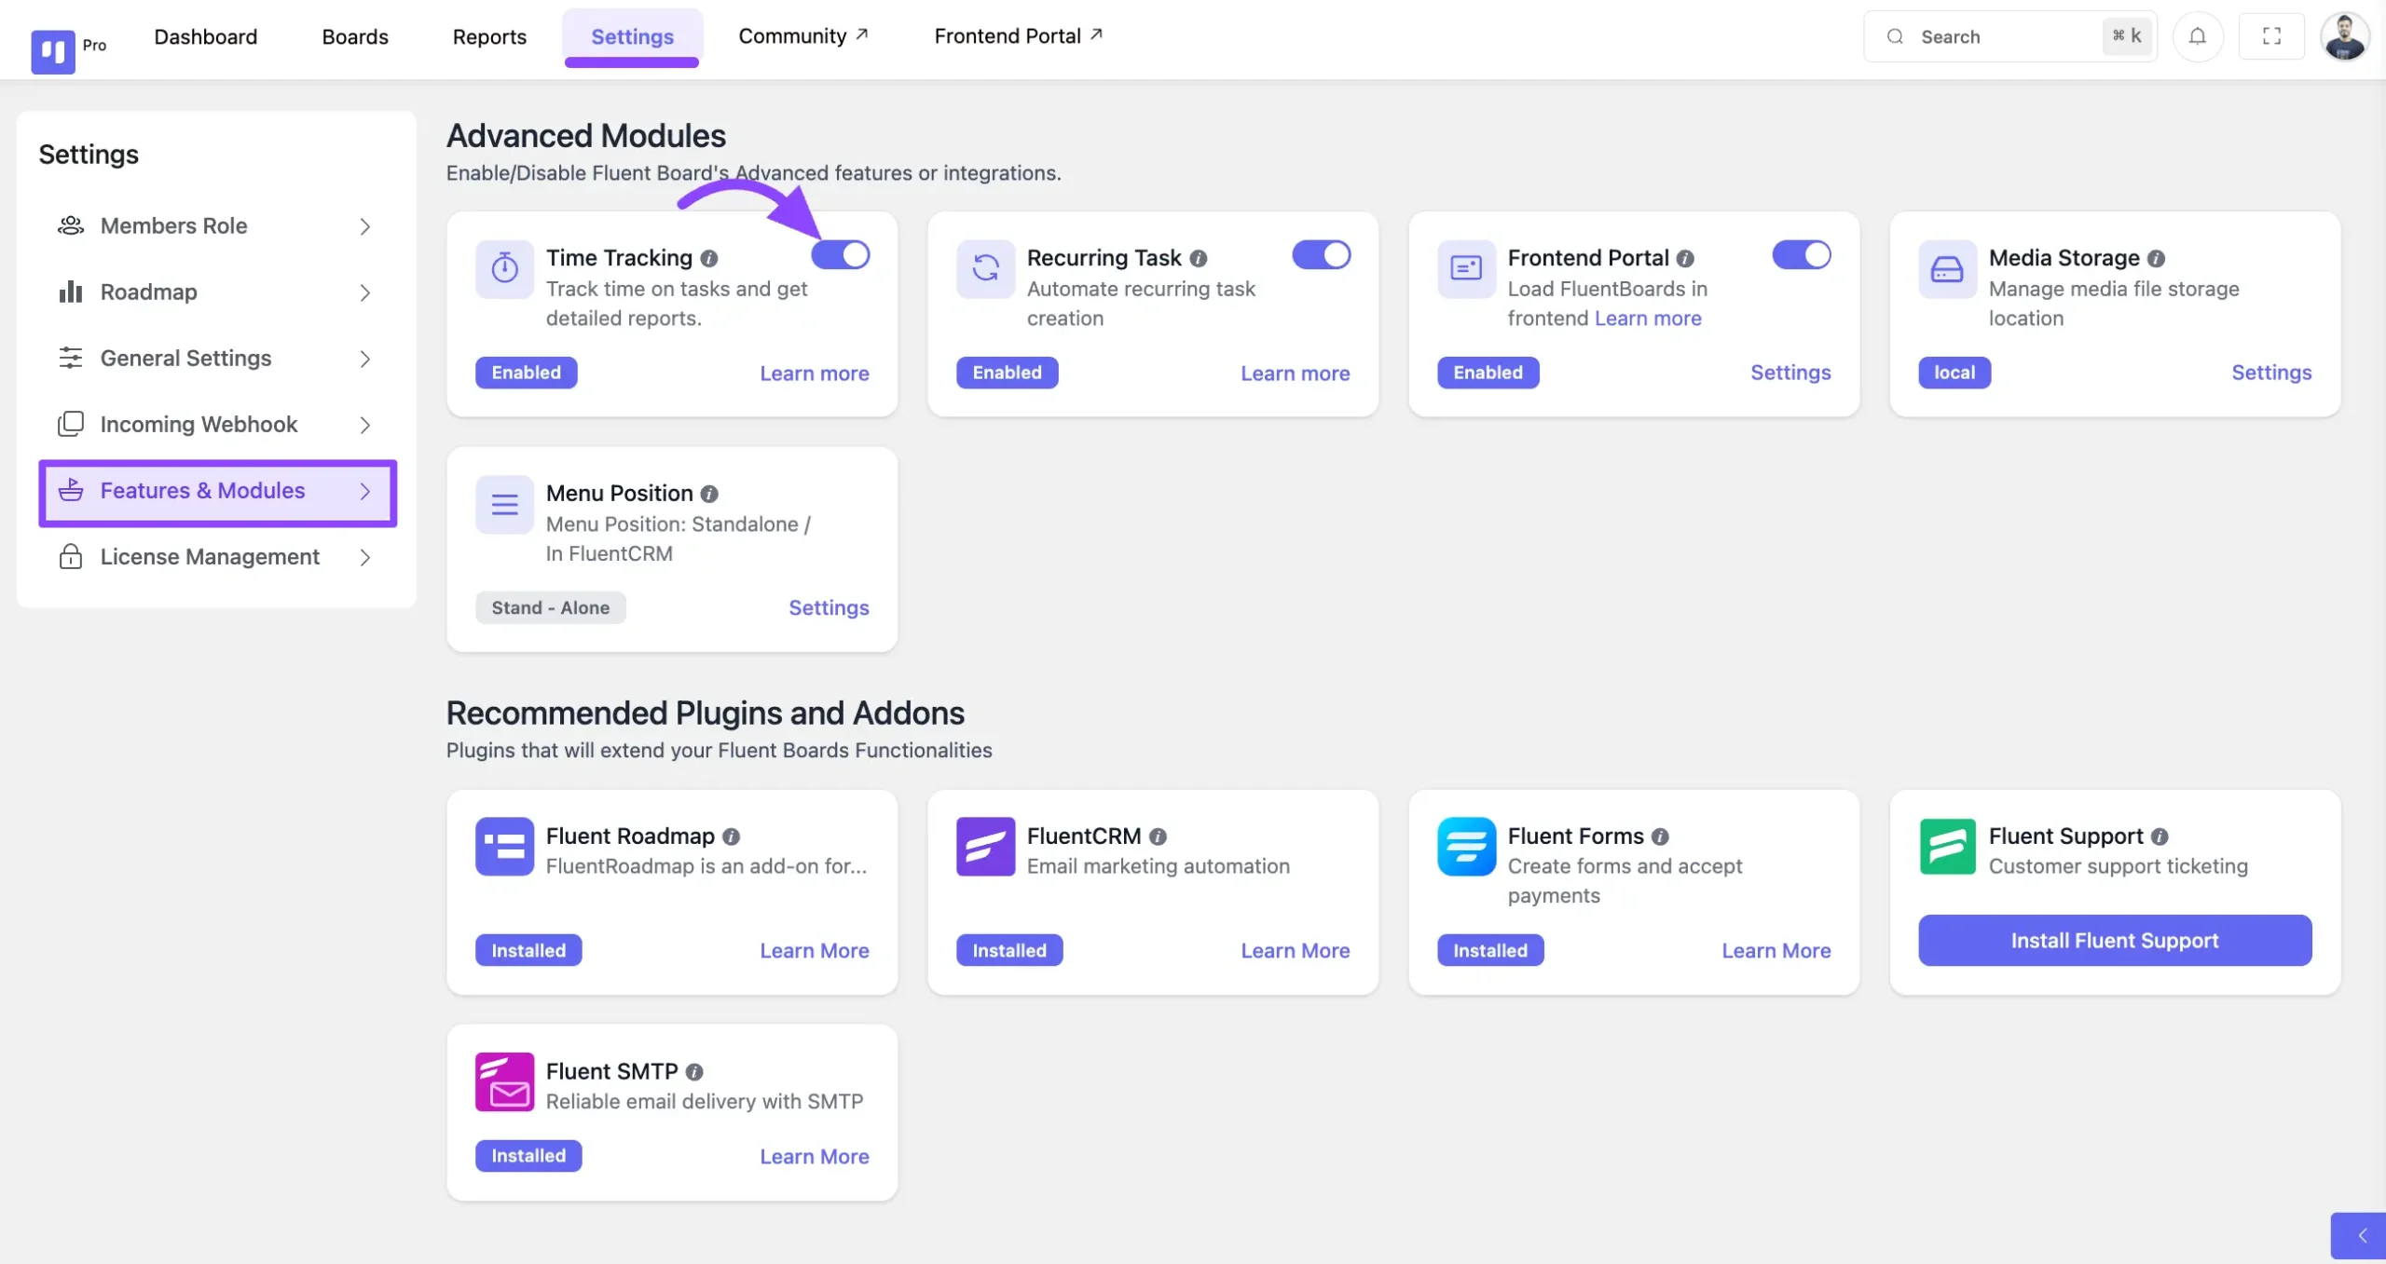
Task: Click the notification bell icon
Action: coord(2197,36)
